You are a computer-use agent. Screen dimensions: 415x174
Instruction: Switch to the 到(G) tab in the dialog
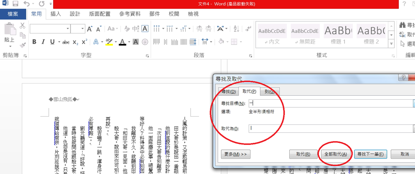(x=270, y=92)
